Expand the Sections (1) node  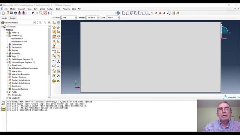point(7,48)
